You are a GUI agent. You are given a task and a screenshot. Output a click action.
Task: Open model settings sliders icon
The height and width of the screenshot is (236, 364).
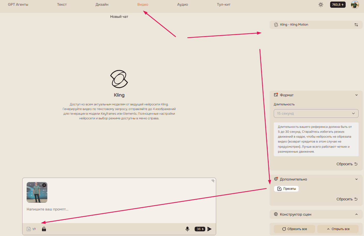click(356, 25)
